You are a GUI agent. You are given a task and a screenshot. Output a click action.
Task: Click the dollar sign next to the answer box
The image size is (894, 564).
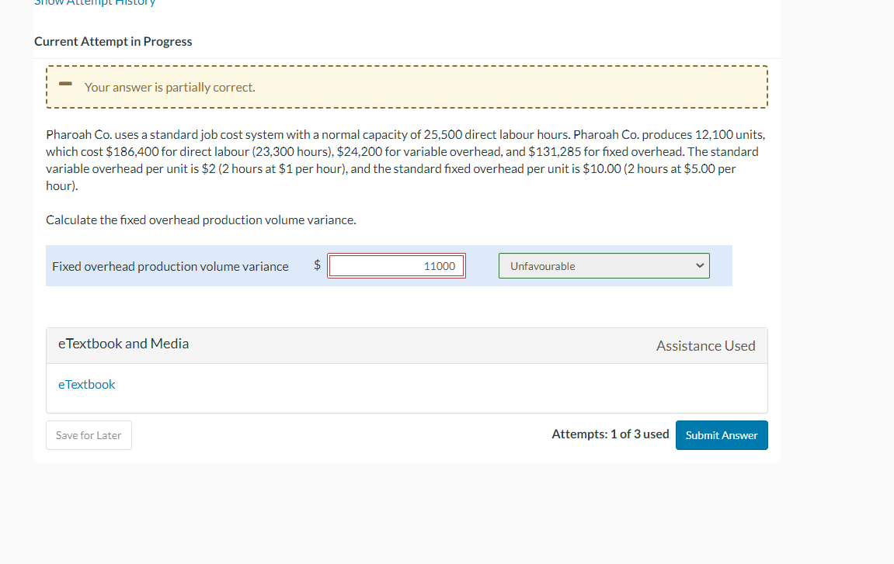click(316, 265)
